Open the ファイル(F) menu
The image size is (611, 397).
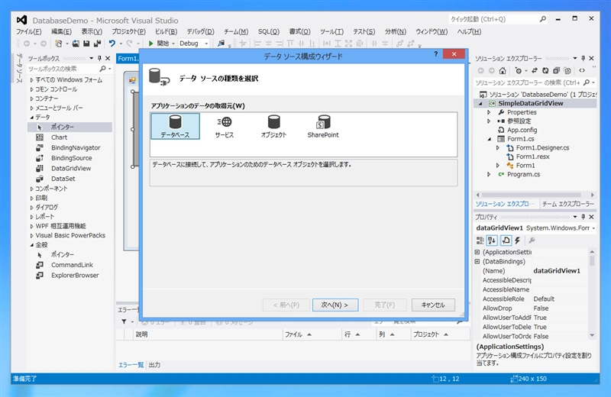tap(29, 31)
